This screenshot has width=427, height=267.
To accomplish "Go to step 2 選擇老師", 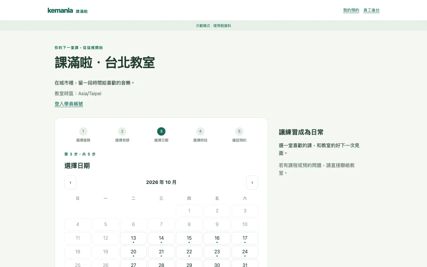I will pyautogui.click(x=122, y=135).
